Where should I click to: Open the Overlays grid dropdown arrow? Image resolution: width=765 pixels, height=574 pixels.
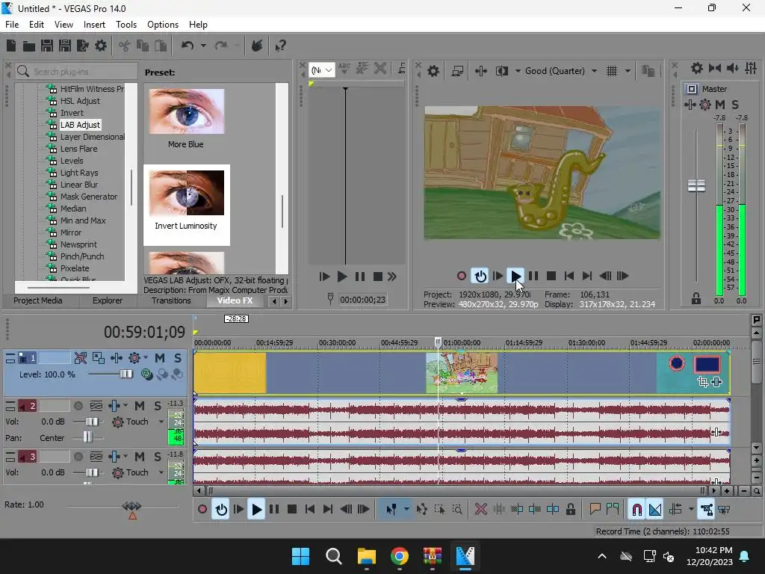(628, 71)
